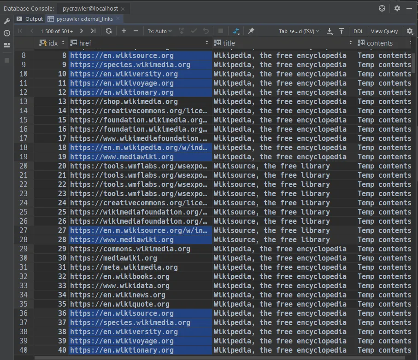Open the wrench settings icon in left sidebar

7,21
